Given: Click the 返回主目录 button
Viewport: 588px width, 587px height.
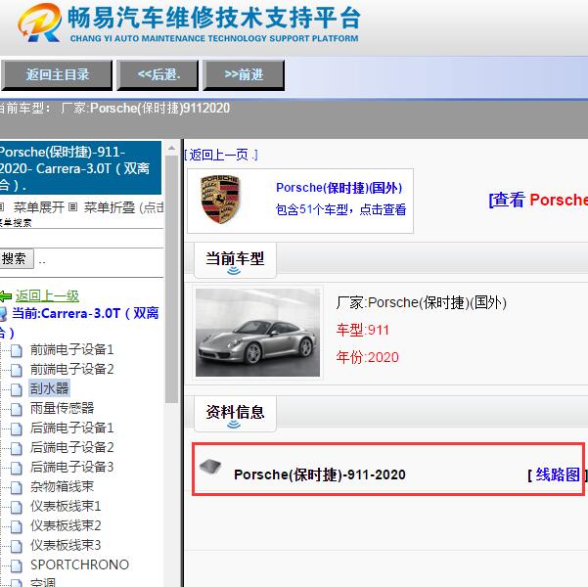Looking at the screenshot, I should point(57,74).
